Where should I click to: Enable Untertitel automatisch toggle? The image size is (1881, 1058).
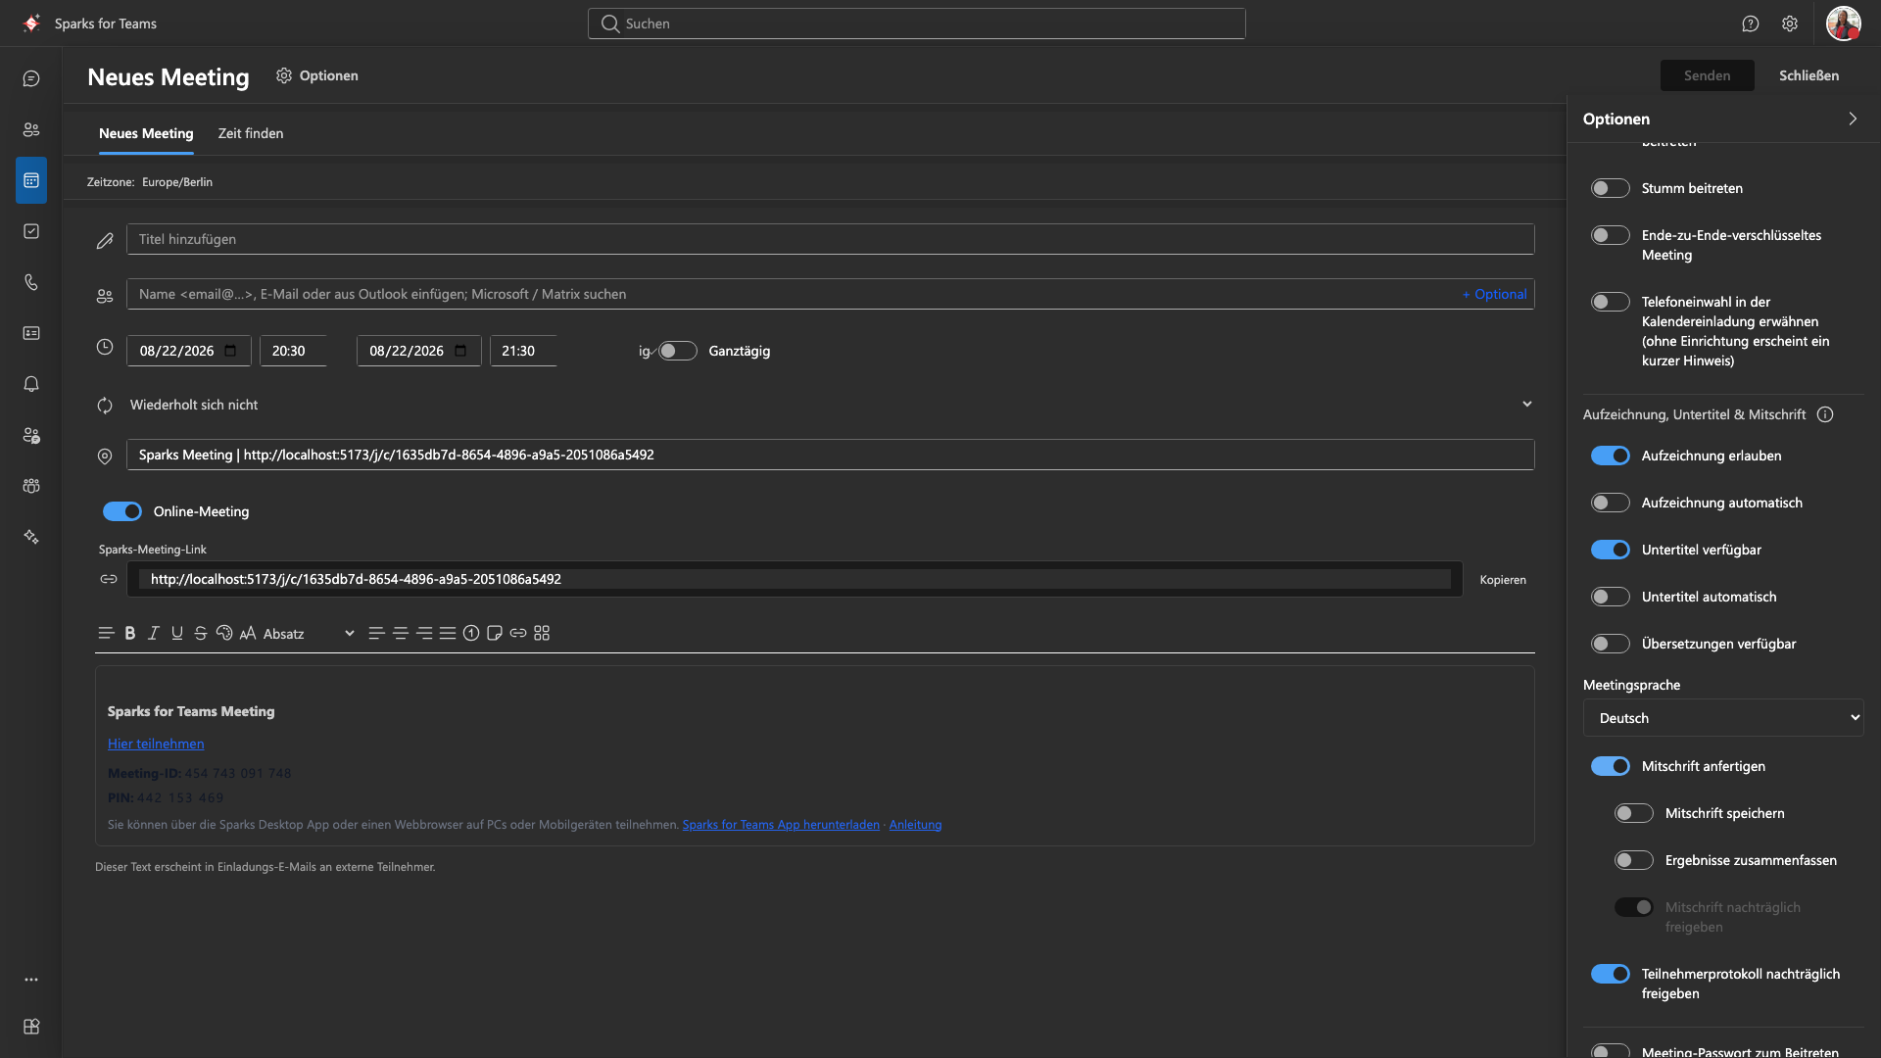(1610, 597)
